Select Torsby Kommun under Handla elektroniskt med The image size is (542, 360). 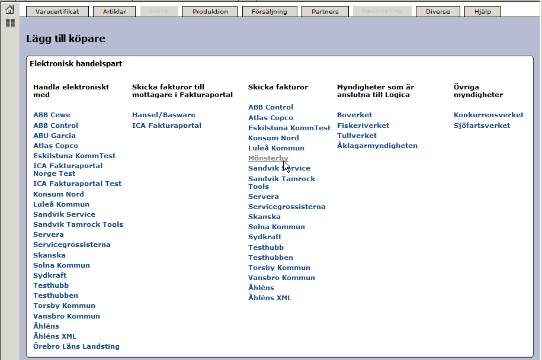pyautogui.click(x=65, y=306)
